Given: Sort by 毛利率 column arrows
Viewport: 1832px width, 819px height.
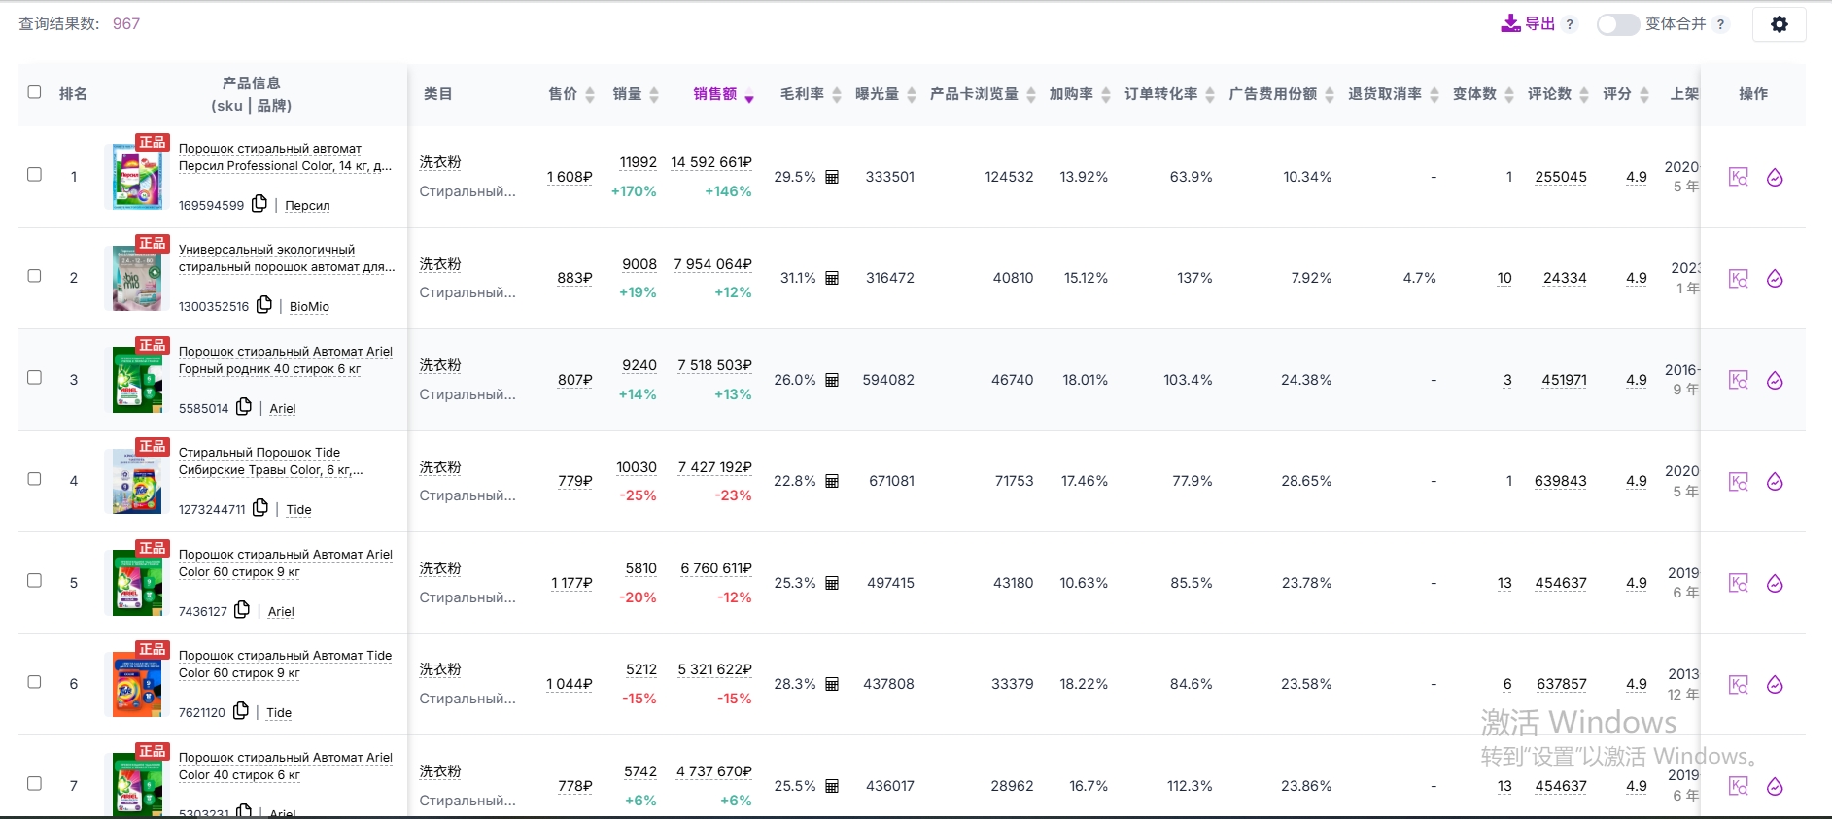Looking at the screenshot, I should [837, 95].
